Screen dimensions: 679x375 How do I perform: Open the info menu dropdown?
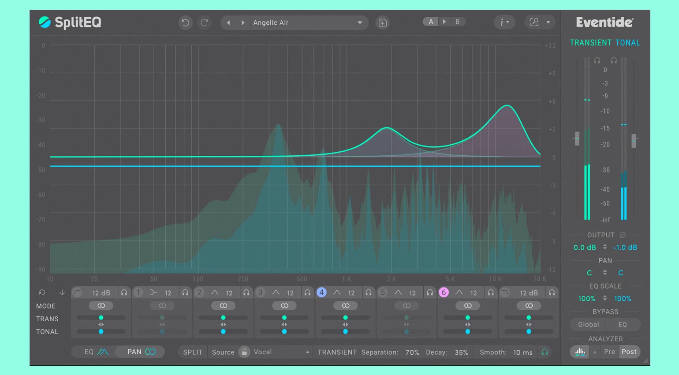point(504,22)
